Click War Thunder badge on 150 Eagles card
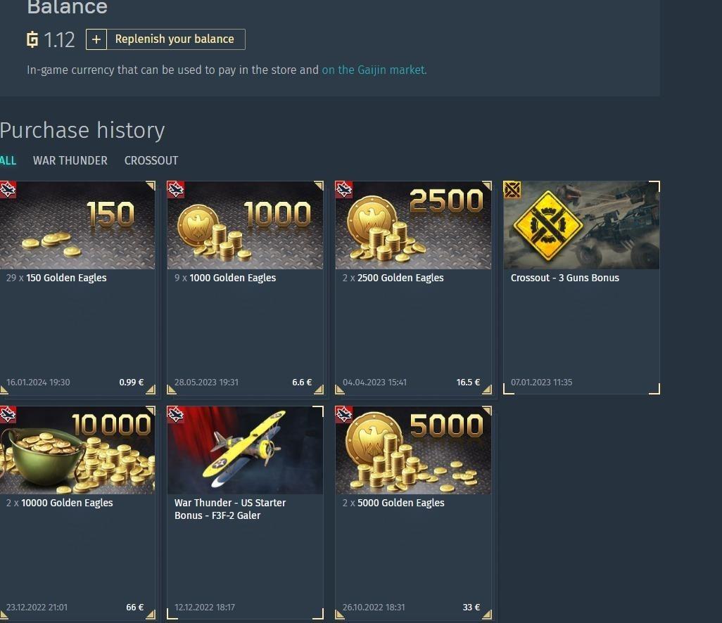 [8, 189]
